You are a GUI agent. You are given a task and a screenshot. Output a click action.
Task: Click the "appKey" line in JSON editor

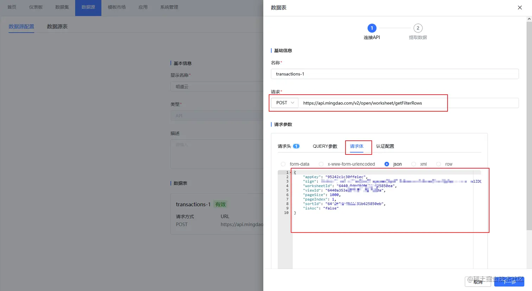coord(335,177)
